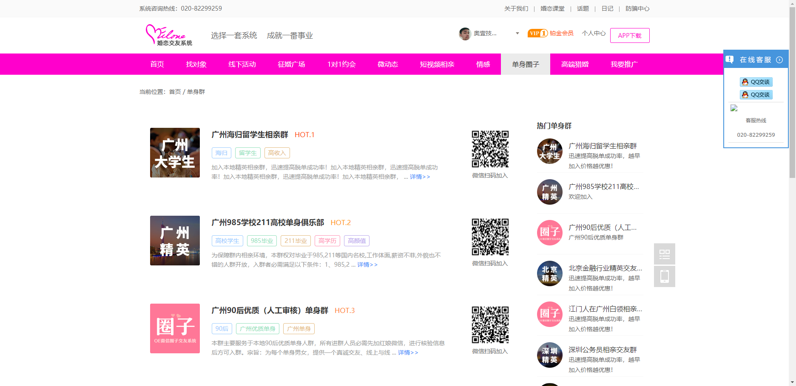Click the 广州优质单身 tag

click(x=258, y=329)
